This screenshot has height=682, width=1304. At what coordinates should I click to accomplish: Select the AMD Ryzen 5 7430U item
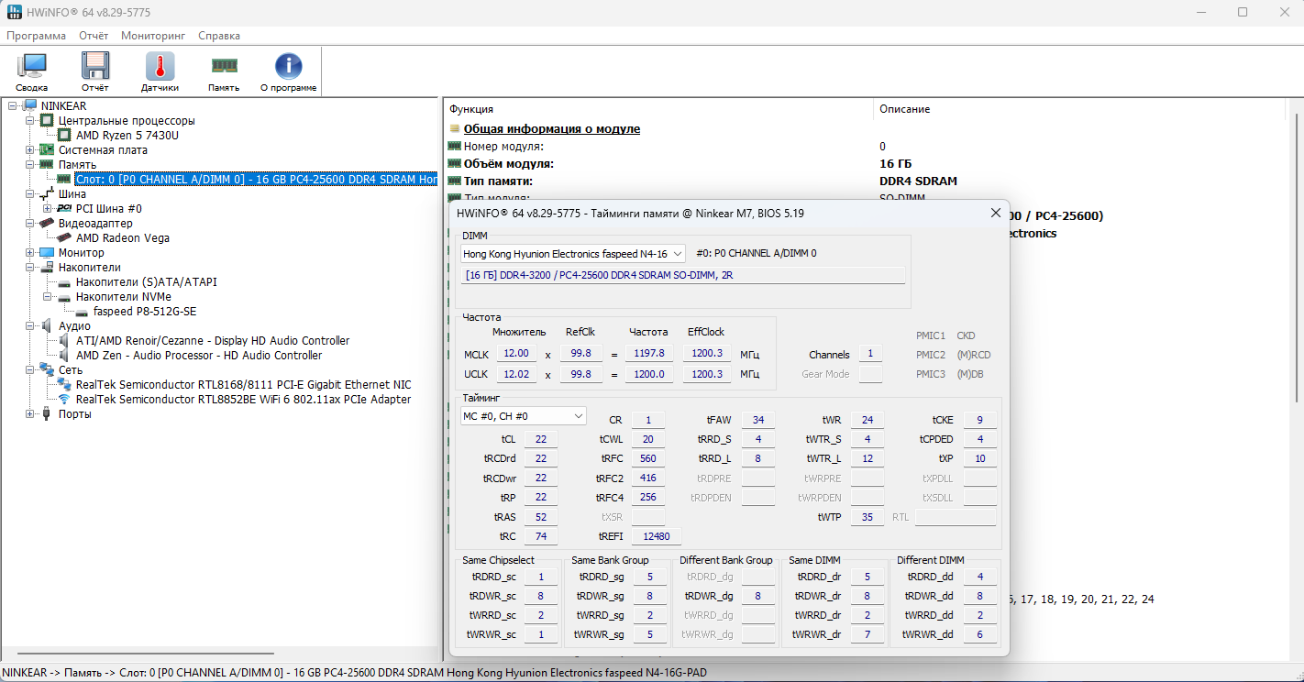[x=127, y=136]
